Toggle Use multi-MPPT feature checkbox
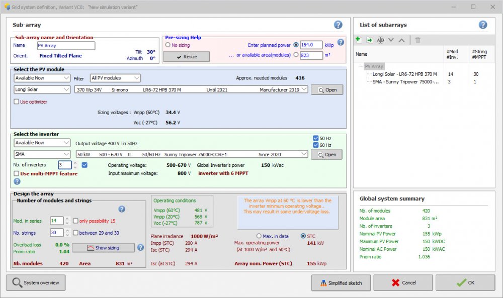The width and height of the screenshot is (503, 298). pos(17,173)
